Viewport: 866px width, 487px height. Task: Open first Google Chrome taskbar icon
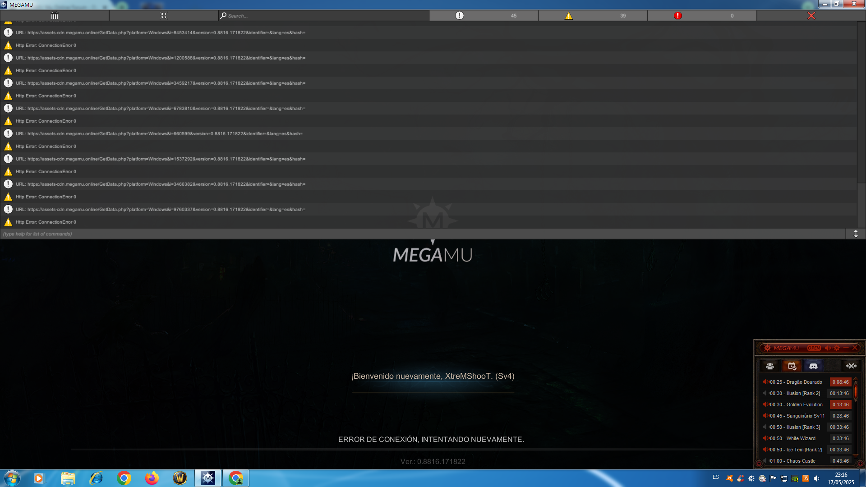click(x=124, y=478)
